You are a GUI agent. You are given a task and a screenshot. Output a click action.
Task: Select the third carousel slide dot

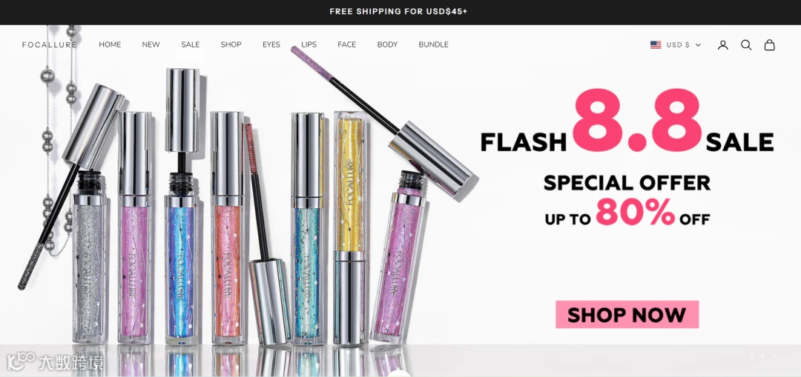774,356
